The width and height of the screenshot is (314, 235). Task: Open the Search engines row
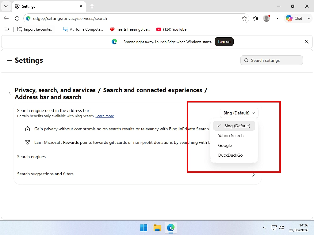tap(138, 157)
